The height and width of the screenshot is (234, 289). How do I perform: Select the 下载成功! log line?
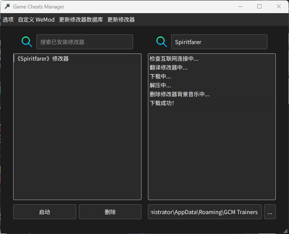(162, 103)
